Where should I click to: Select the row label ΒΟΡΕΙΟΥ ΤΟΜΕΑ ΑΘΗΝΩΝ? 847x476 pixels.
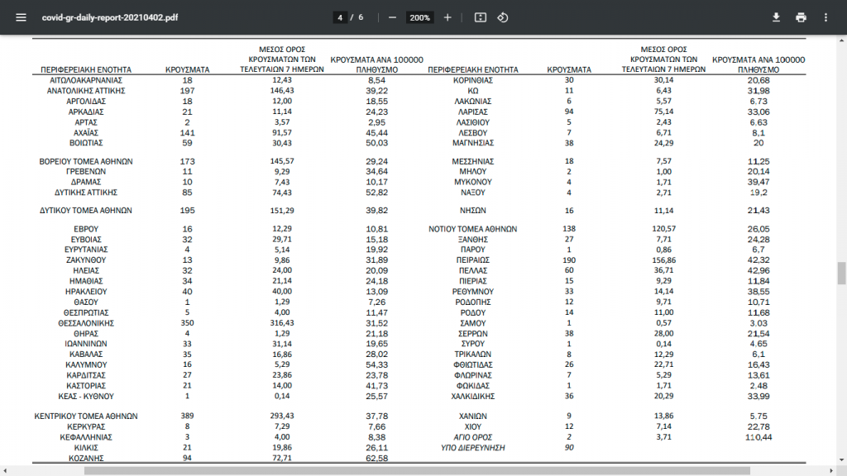click(86, 161)
